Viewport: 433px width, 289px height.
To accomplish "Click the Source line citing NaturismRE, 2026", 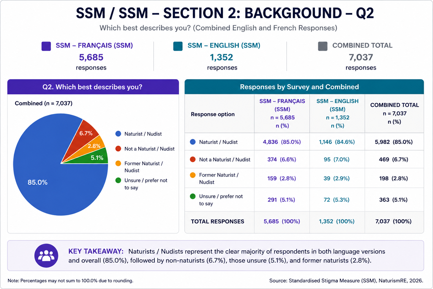I will [346, 281].
